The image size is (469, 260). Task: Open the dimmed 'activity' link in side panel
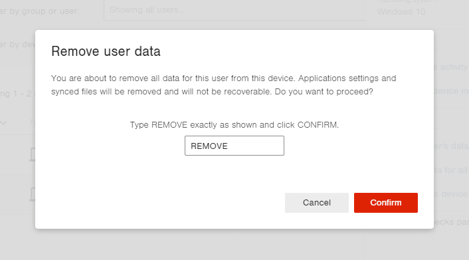[x=451, y=66]
